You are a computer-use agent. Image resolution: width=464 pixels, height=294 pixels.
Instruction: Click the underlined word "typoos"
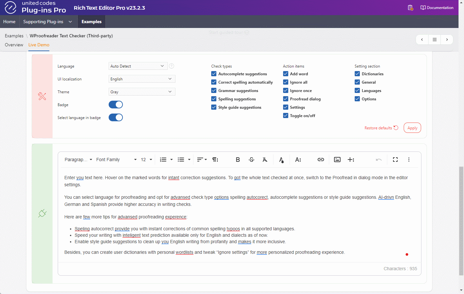click(x=233, y=229)
